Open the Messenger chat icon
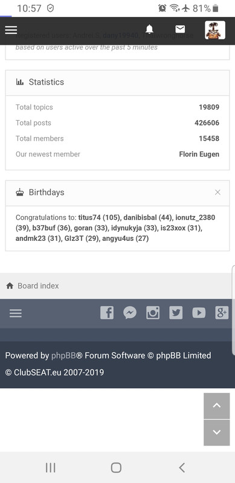235x483 pixels. (130, 313)
